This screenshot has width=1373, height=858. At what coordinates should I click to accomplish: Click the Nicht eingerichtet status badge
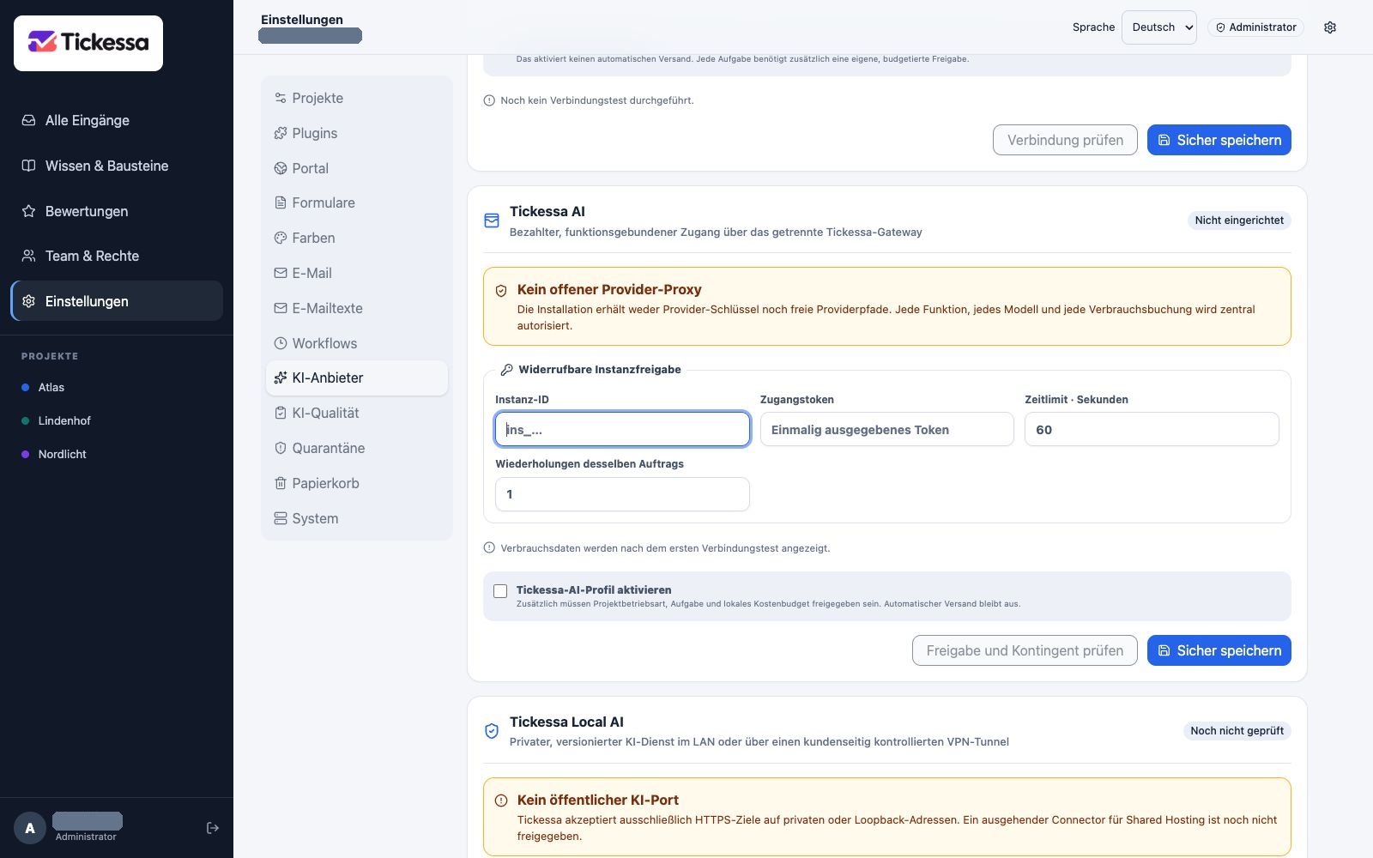click(x=1239, y=221)
